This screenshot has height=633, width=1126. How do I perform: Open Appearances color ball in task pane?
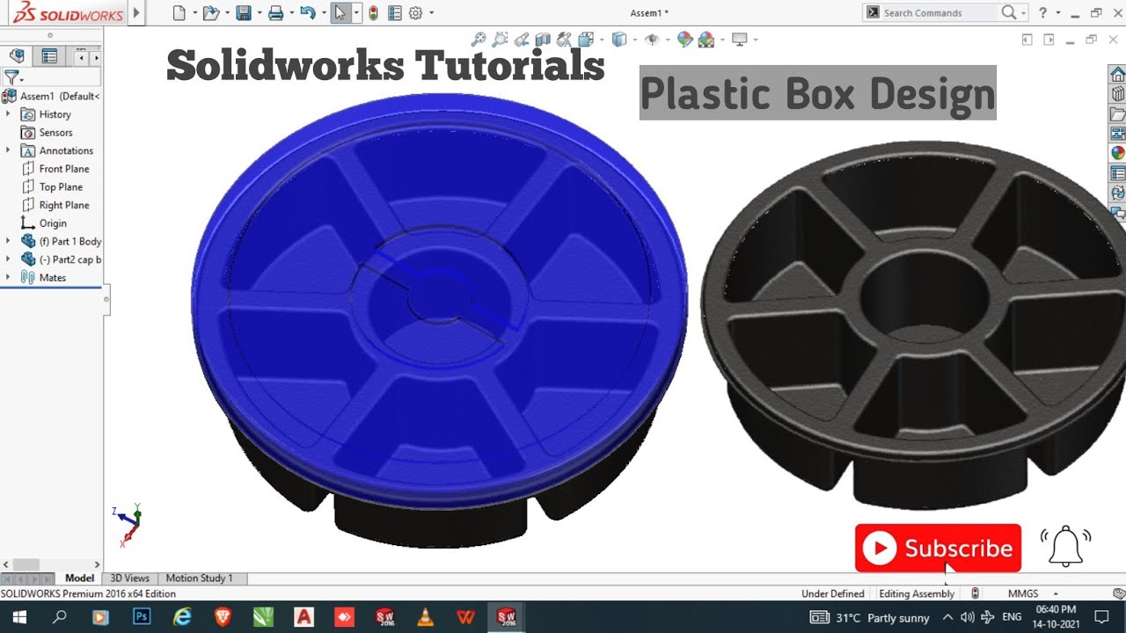coord(1117,153)
